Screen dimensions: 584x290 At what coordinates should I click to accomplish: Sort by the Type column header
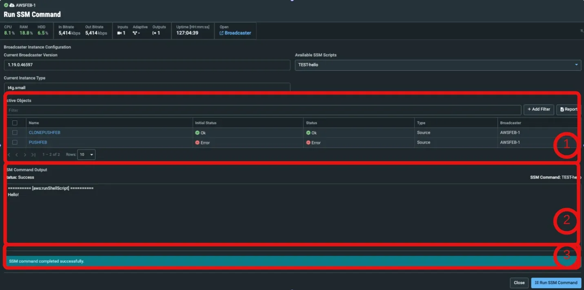tap(421, 123)
